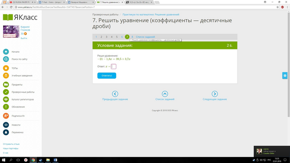Open the Подписка Я+ icon
The width and height of the screenshot is (290, 163).
click(x=6, y=116)
